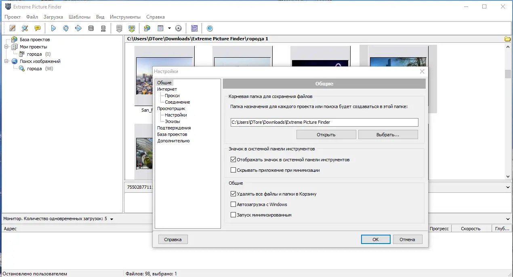Select Эскизы in the settings tree

(172, 121)
